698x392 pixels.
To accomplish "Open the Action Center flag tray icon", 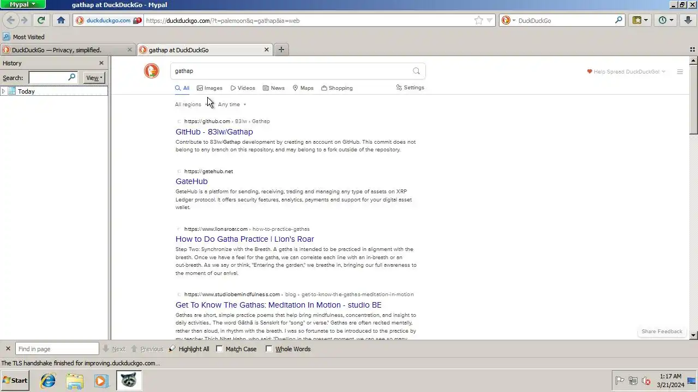I will [620, 381].
